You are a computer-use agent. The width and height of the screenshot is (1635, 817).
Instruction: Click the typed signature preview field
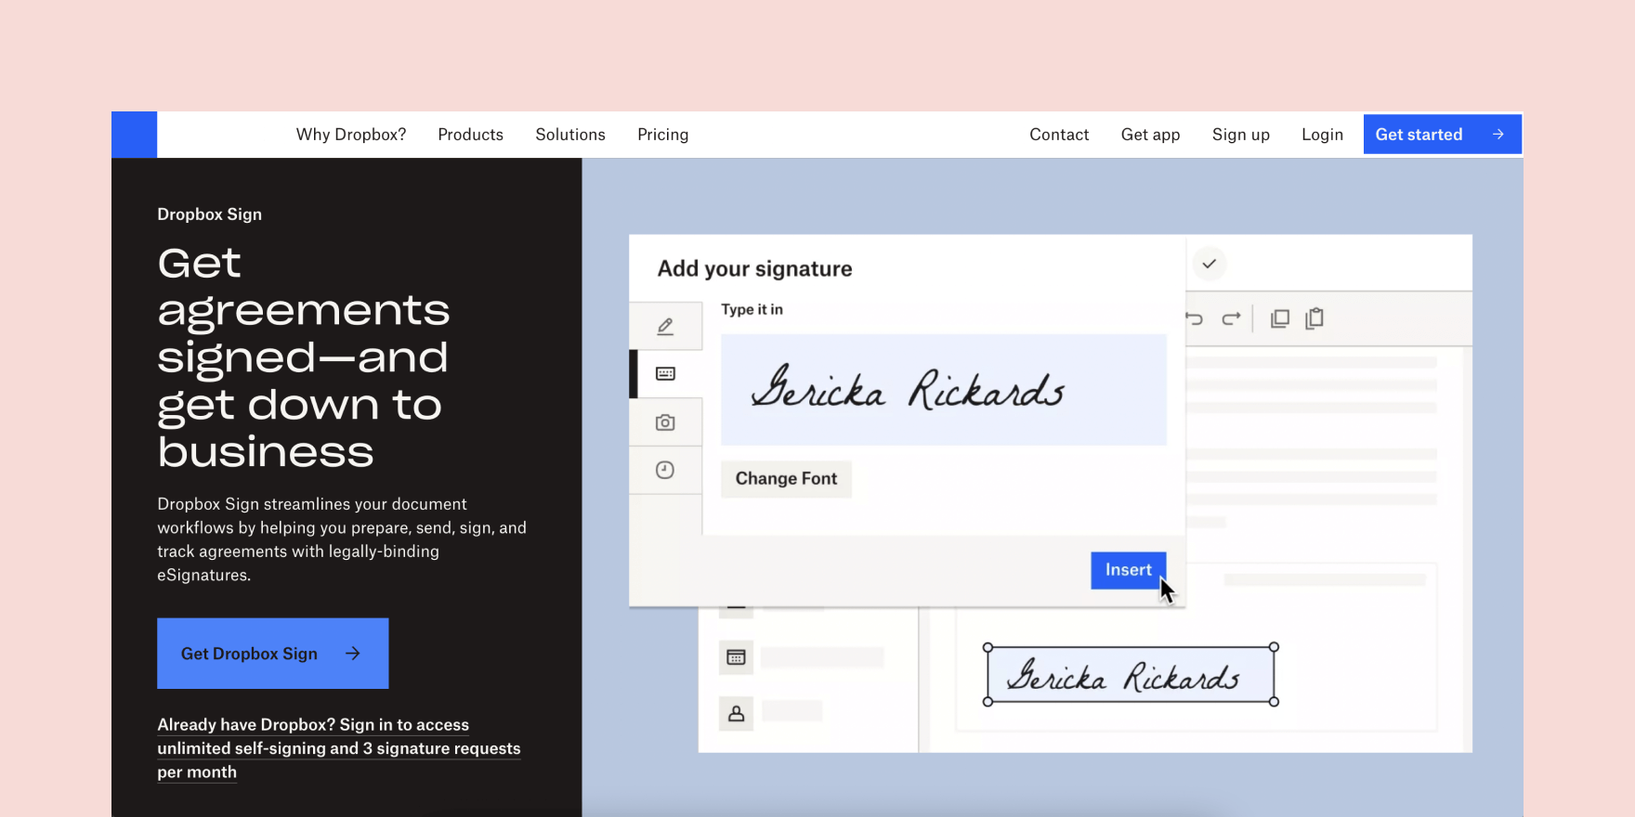pos(944,390)
